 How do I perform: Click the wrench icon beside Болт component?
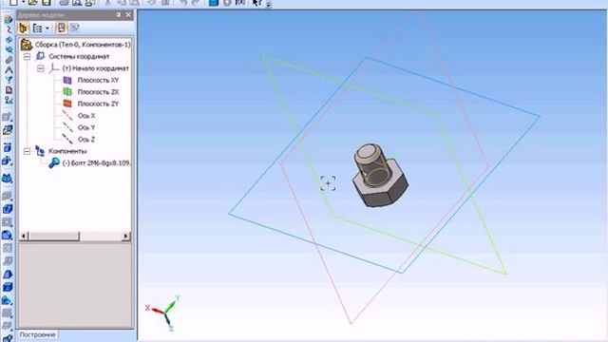[54, 162]
